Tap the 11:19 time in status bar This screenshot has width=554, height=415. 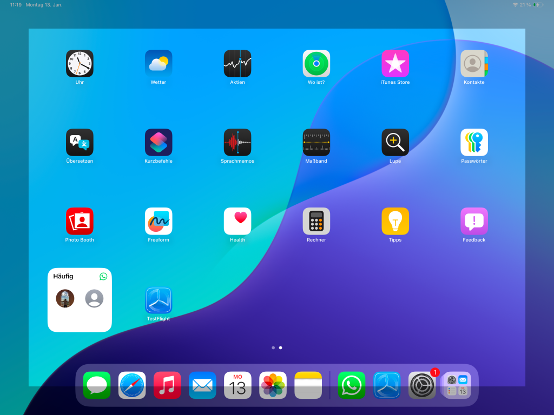(x=16, y=5)
